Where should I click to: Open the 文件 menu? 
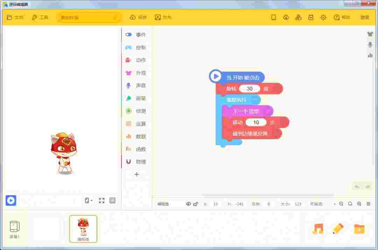[15, 17]
